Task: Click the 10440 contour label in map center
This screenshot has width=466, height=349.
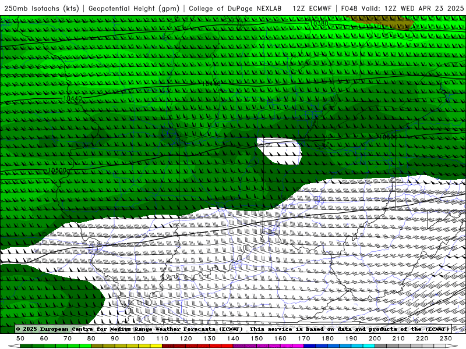Action: click(211, 84)
